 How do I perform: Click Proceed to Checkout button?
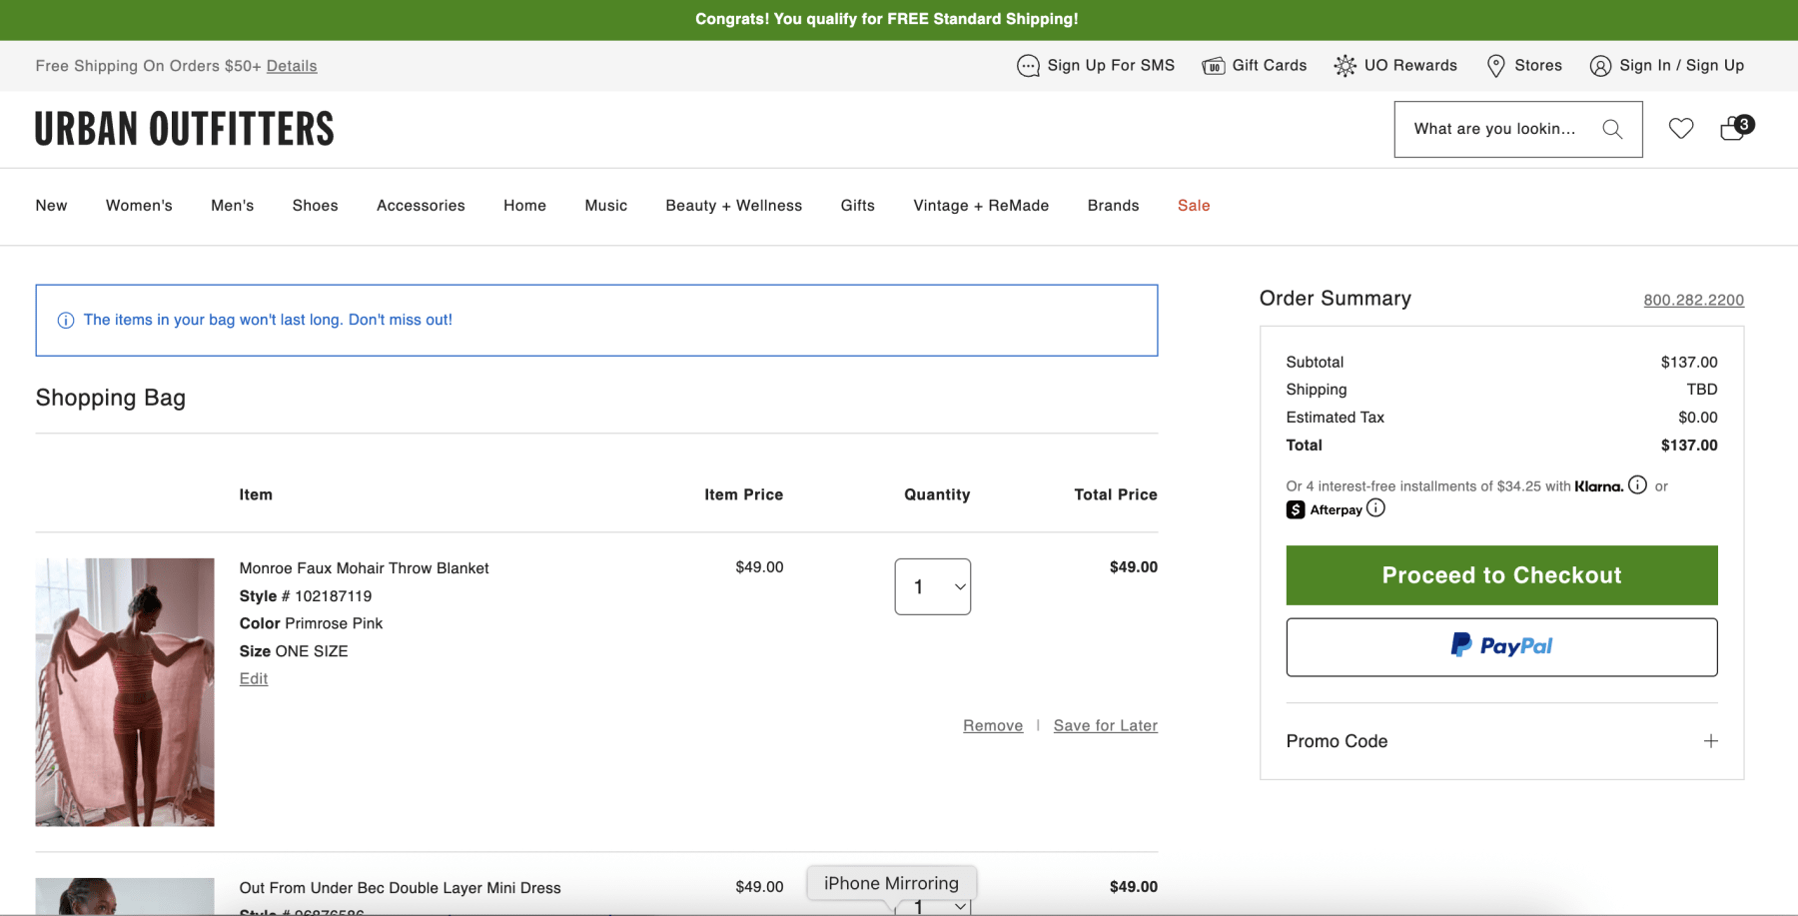(1501, 575)
